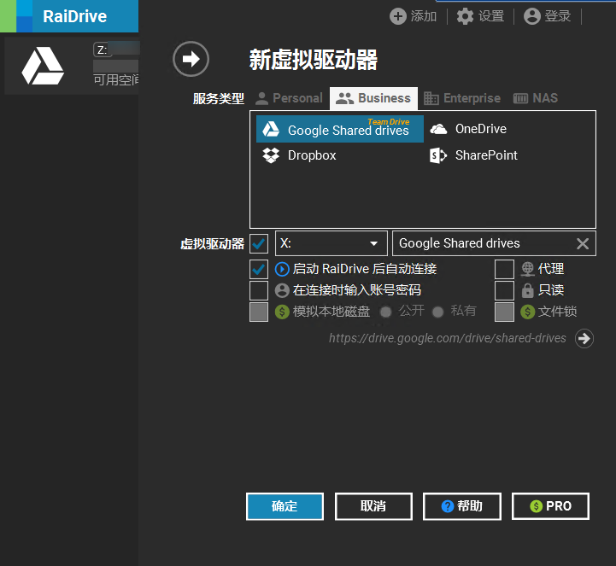This screenshot has height=566, width=616.
Task: Open the NAS tab
Action: 536,98
